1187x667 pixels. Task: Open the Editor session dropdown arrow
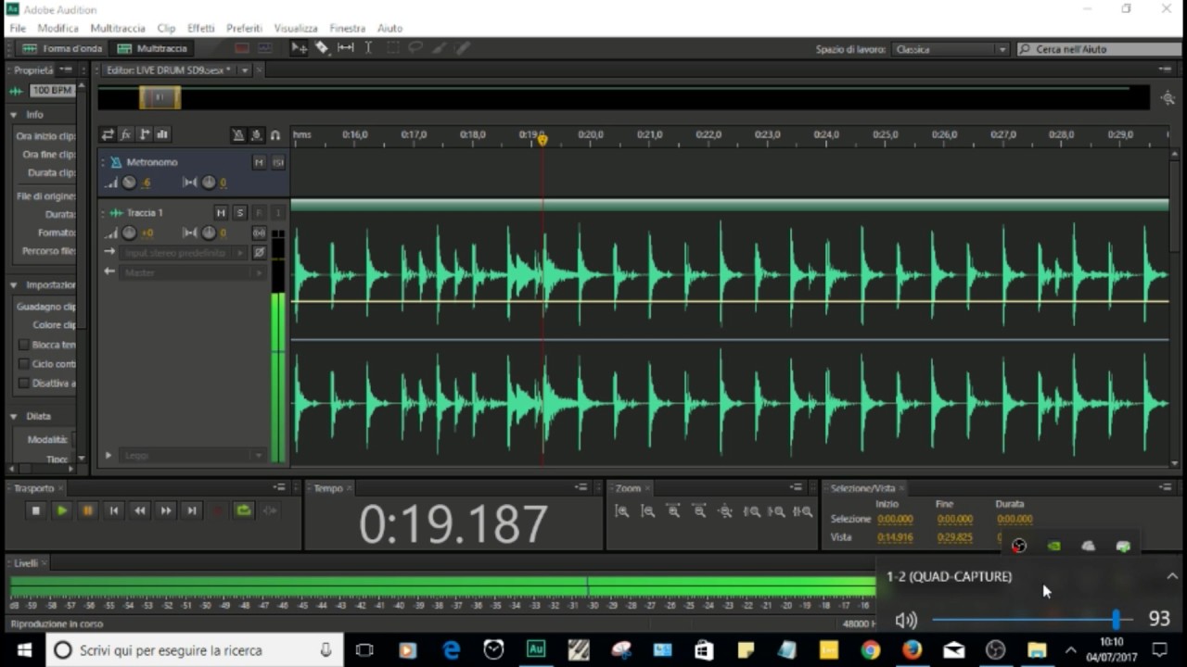[245, 70]
